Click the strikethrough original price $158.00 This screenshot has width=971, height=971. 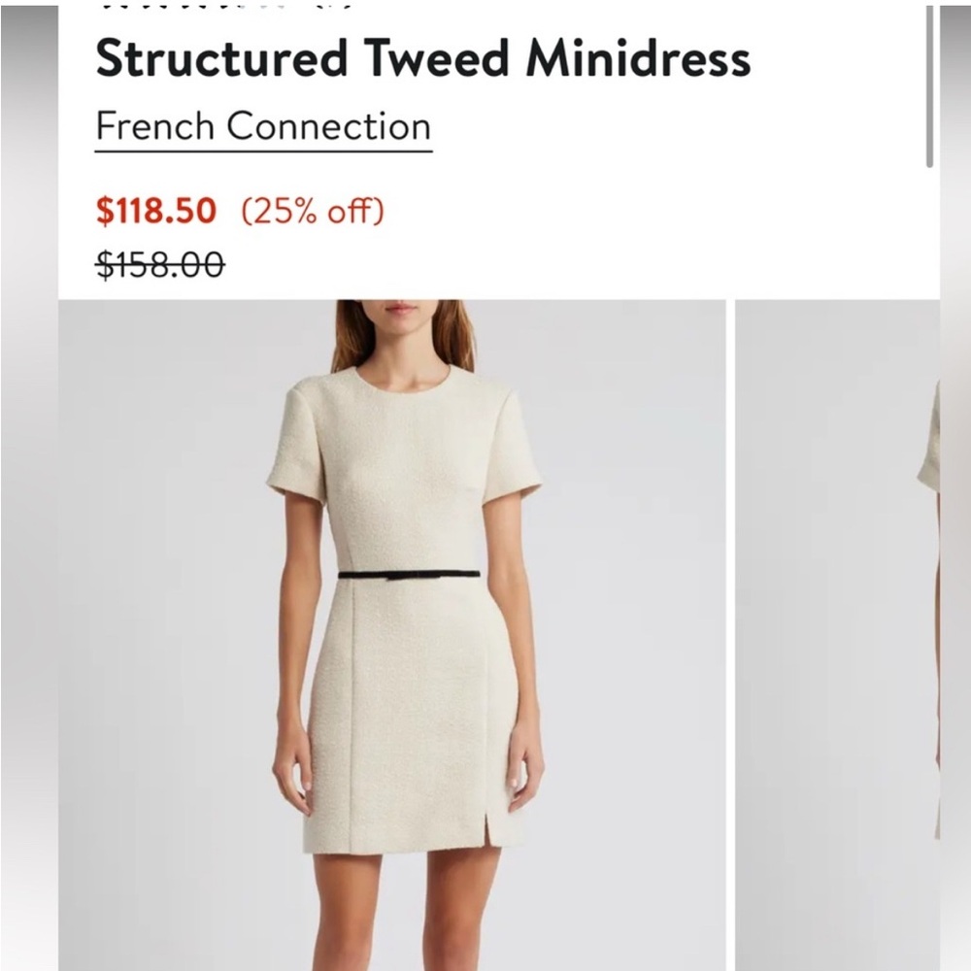click(159, 261)
